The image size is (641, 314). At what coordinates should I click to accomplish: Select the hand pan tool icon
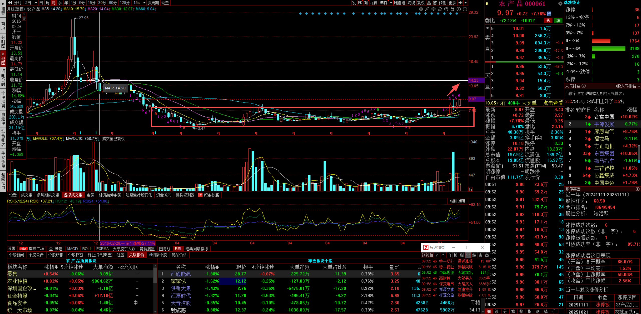pos(446,9)
